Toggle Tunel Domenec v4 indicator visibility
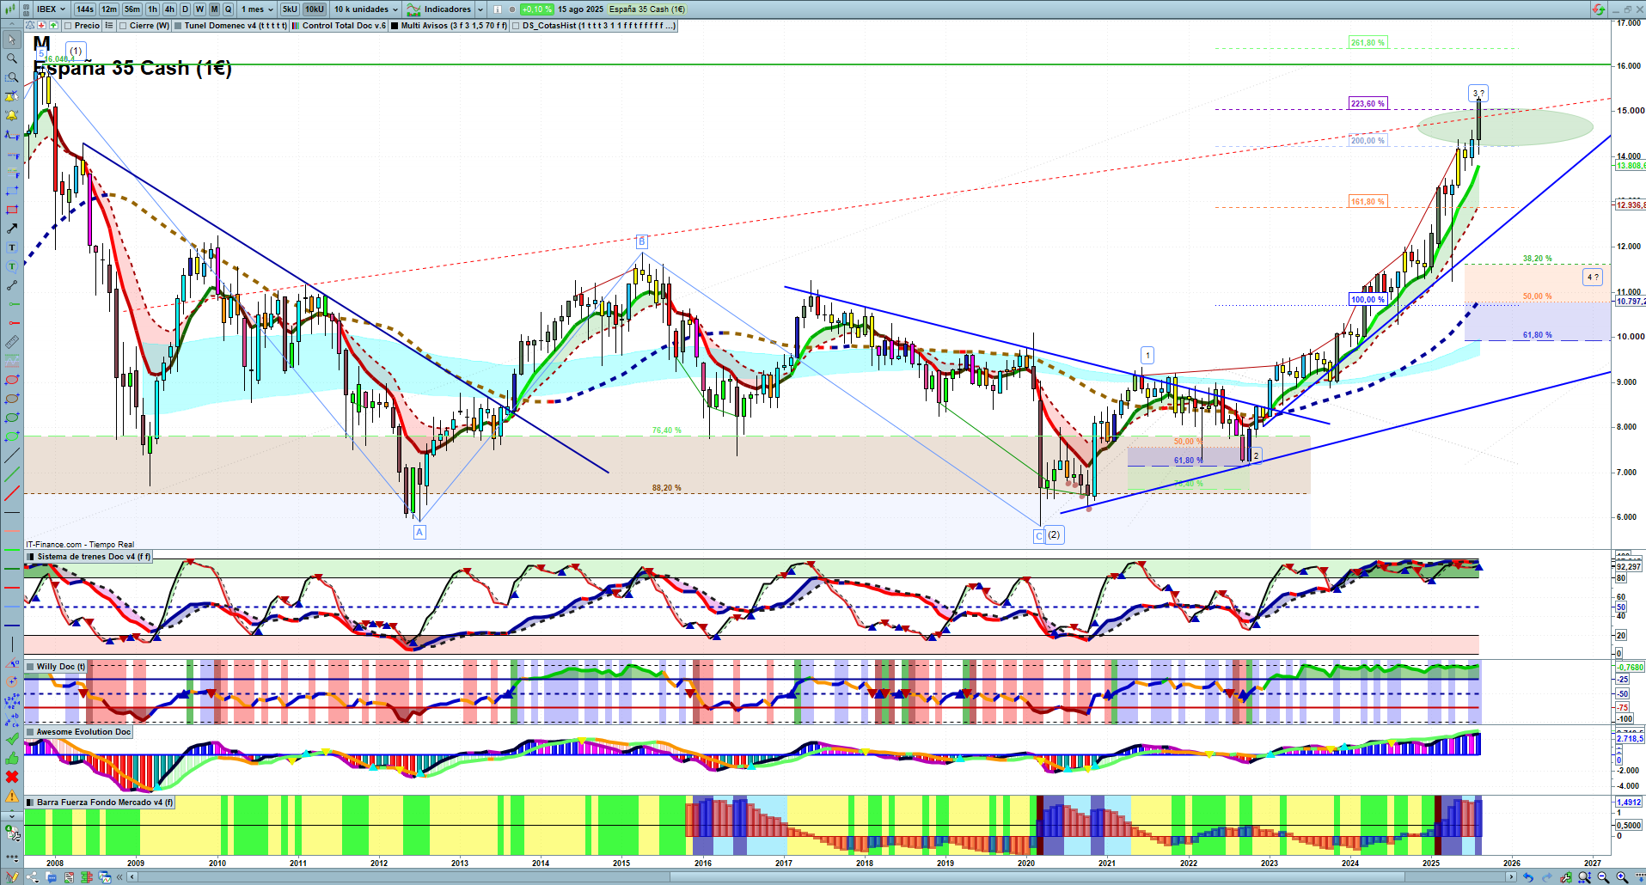This screenshot has width=1646, height=885. [178, 26]
